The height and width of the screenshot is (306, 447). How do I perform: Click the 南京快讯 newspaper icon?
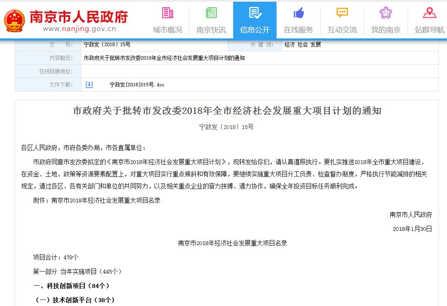point(211,13)
